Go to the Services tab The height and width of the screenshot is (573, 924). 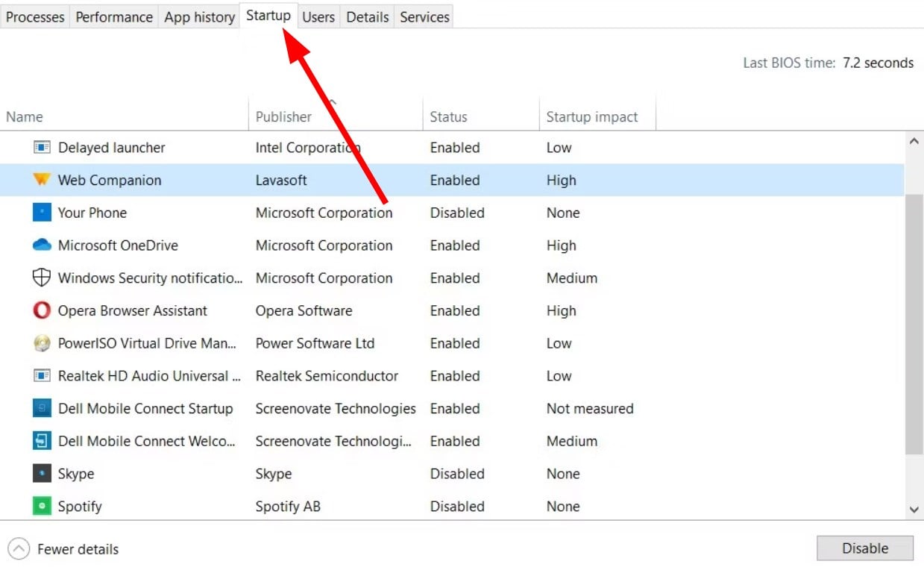(x=424, y=16)
